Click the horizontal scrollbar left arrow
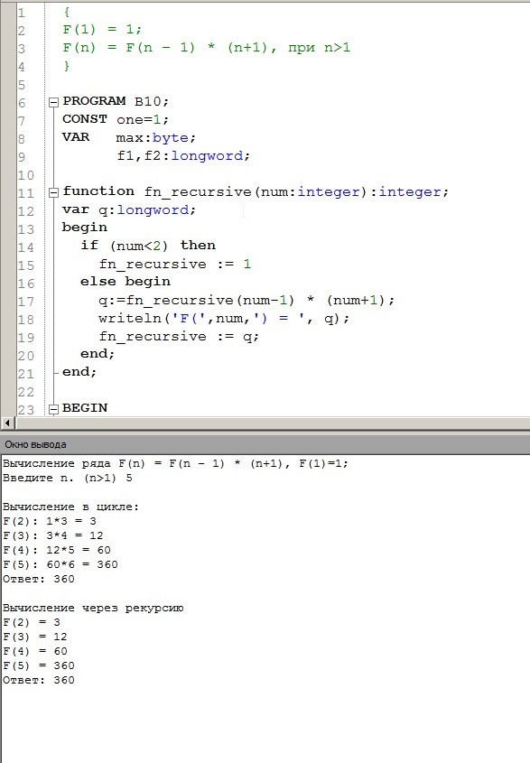This screenshot has width=530, height=763. pyautogui.click(x=7, y=423)
